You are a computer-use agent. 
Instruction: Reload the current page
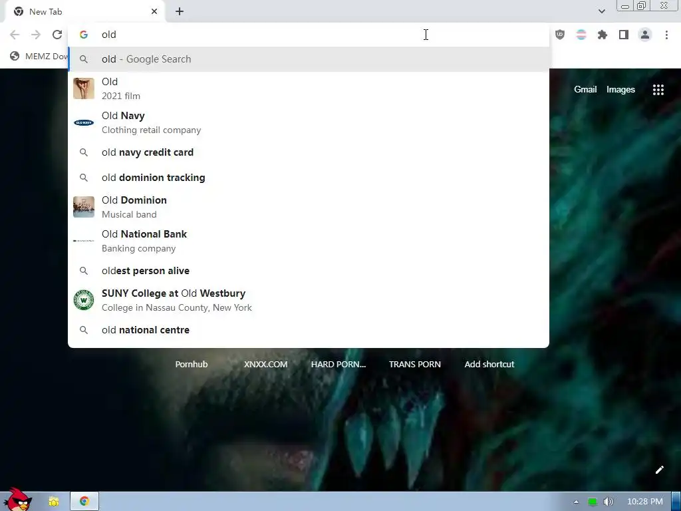pos(57,35)
